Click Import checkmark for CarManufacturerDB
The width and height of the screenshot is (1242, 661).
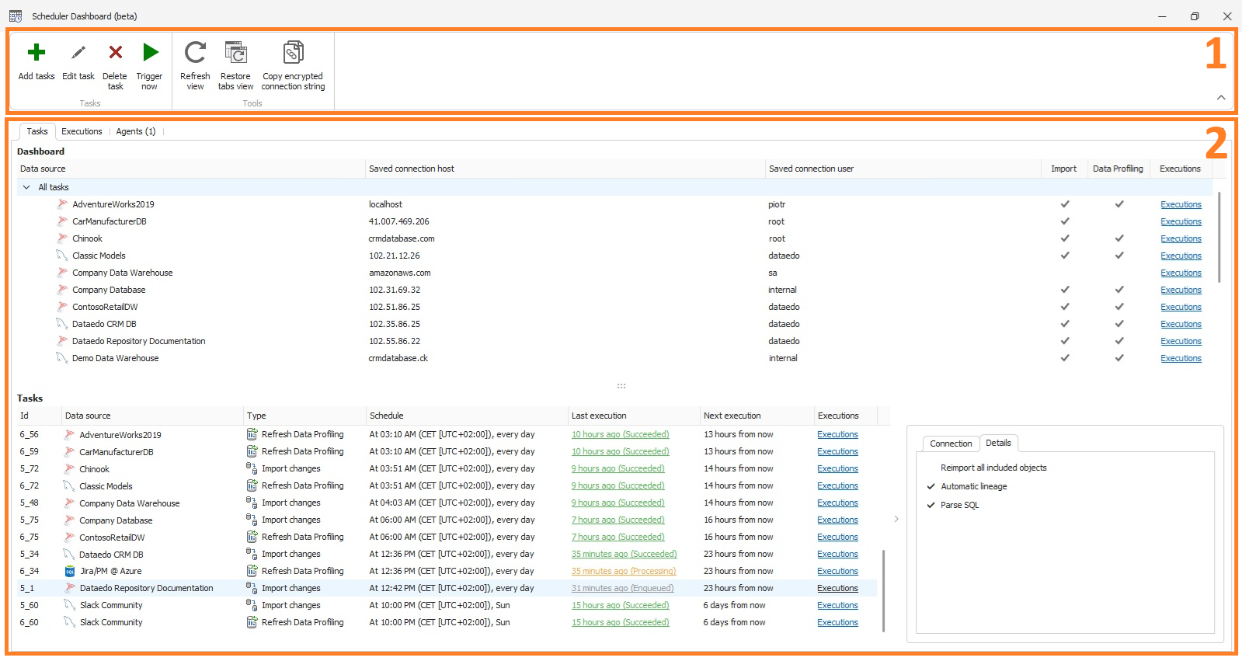coord(1065,221)
